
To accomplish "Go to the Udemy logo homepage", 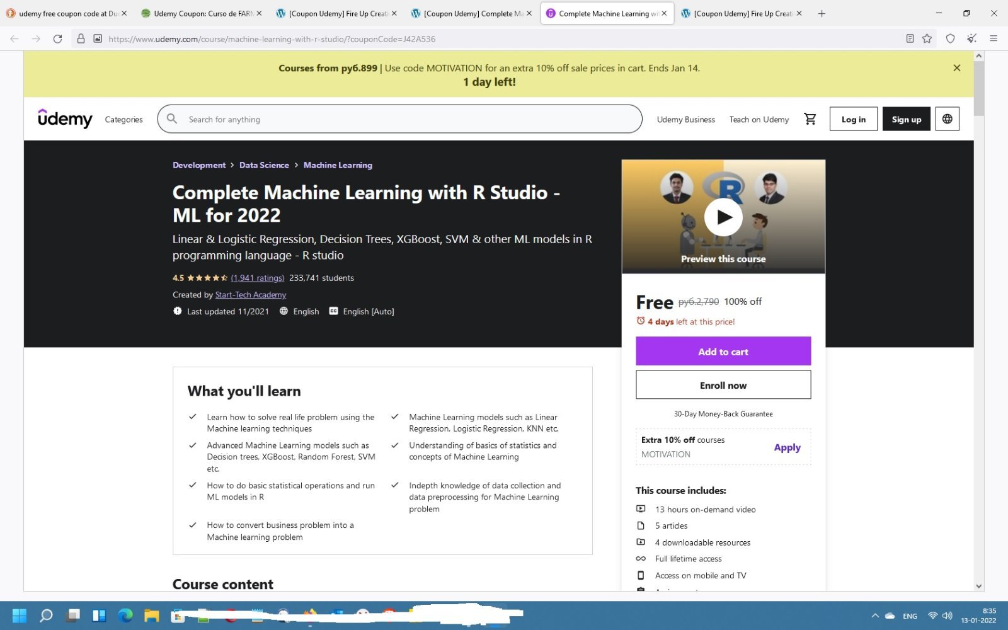I will [65, 118].
